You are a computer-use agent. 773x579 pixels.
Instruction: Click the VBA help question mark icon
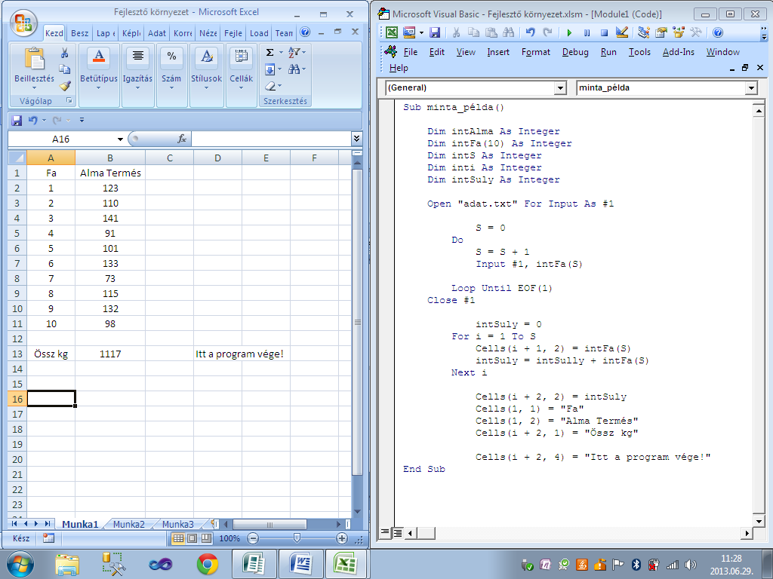tap(718, 32)
